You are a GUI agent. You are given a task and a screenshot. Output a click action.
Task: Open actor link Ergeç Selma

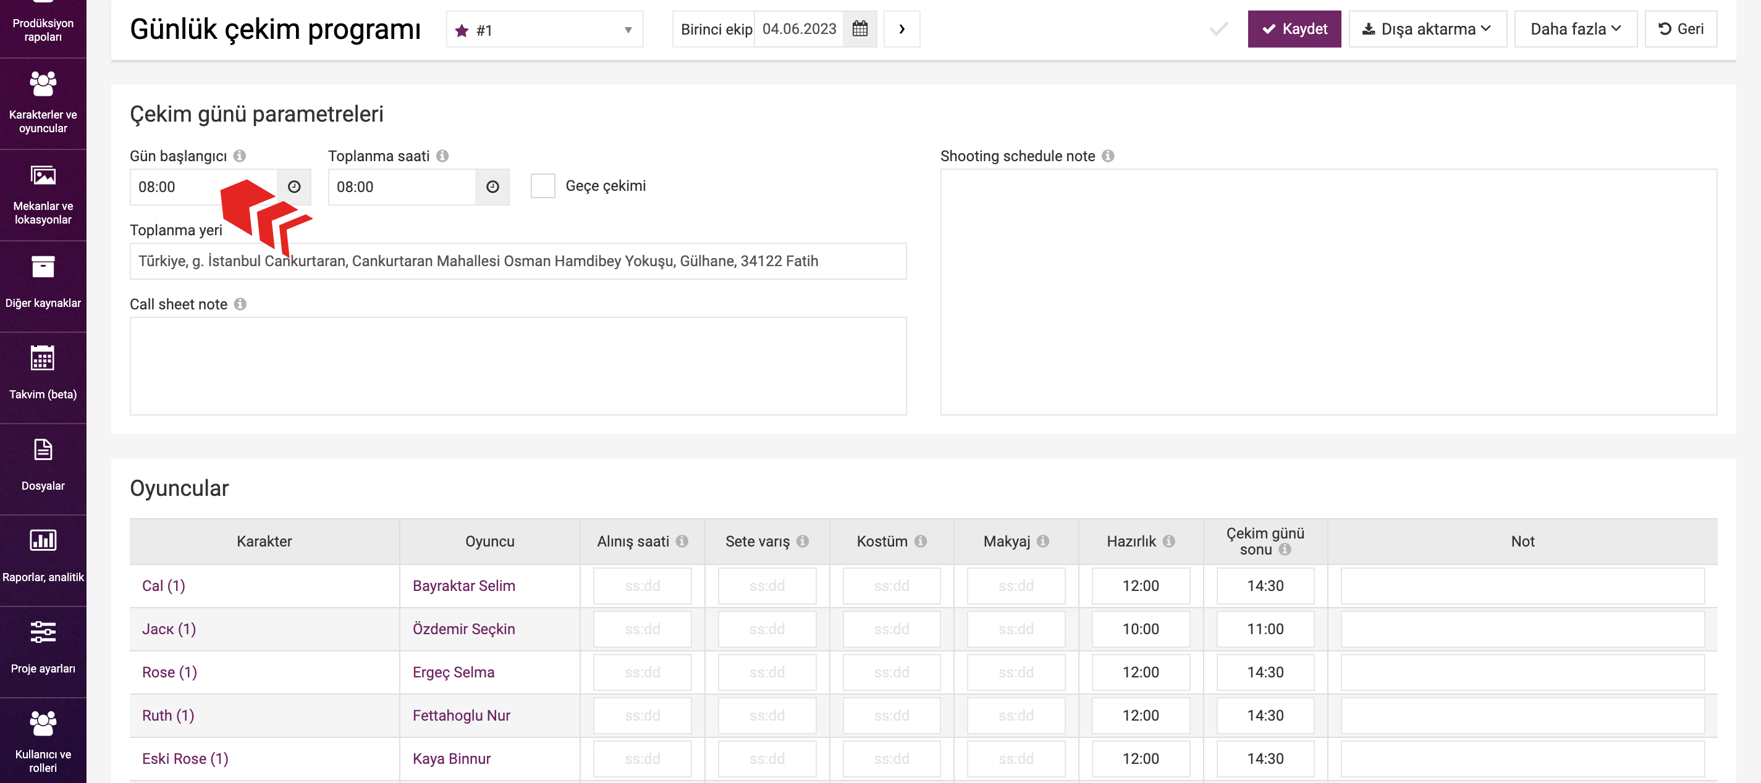454,672
